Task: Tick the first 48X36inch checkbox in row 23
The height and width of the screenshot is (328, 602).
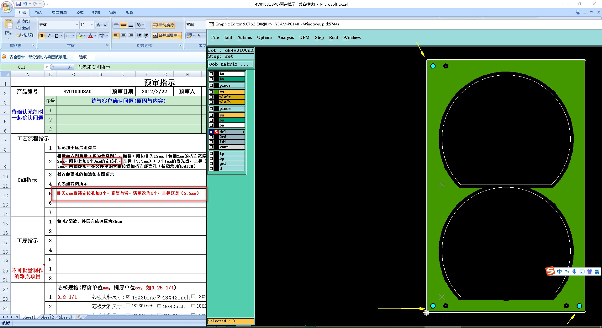Action: tap(128, 297)
